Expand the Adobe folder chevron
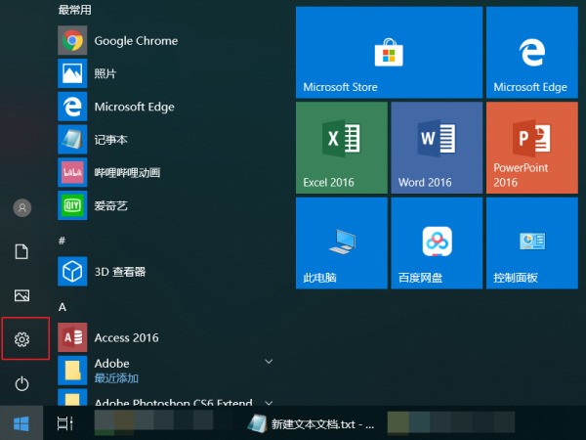 point(269,362)
